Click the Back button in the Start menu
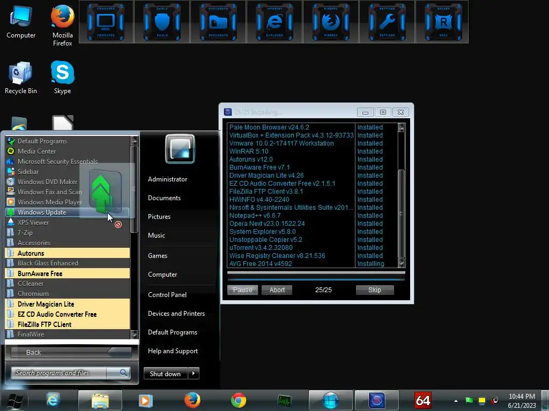Image resolution: width=549 pixels, height=411 pixels. pyautogui.click(x=71, y=352)
